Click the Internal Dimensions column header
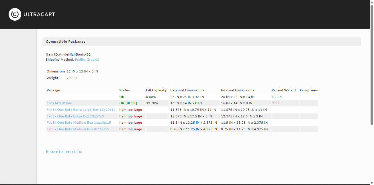 pos(238,90)
